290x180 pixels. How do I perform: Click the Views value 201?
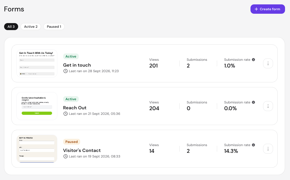(x=154, y=66)
